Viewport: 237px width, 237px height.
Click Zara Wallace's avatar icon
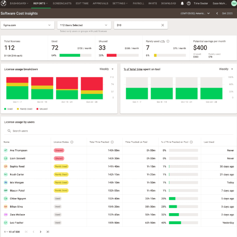(6, 215)
